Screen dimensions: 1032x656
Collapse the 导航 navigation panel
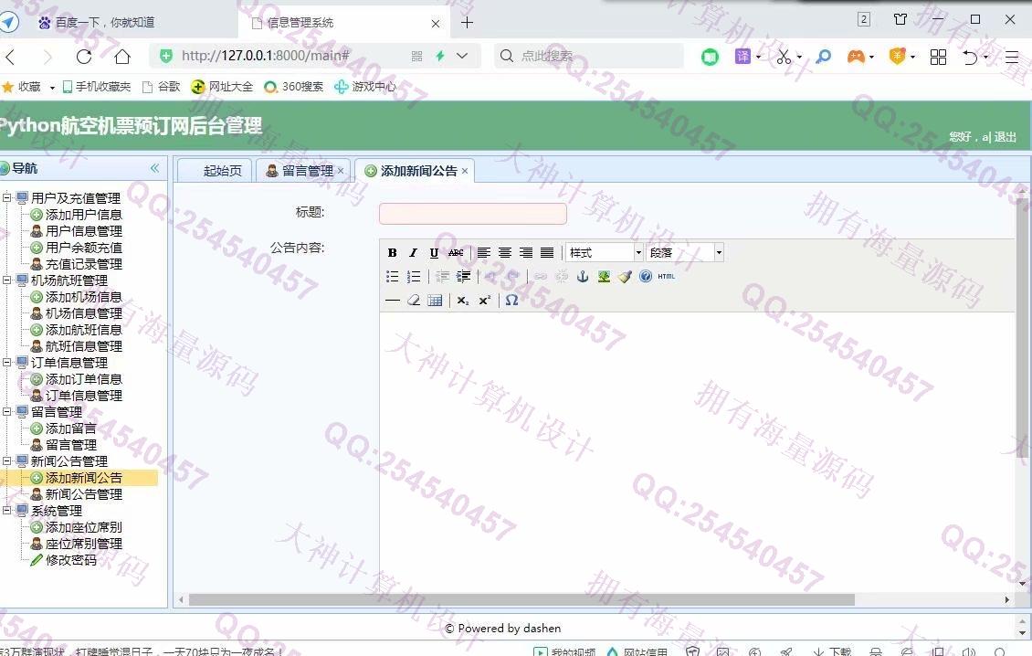pyautogui.click(x=154, y=168)
